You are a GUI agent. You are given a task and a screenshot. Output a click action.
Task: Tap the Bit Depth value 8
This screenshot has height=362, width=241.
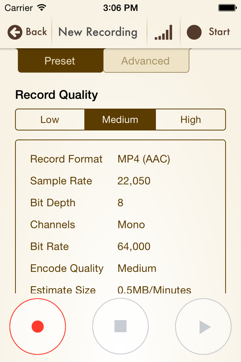point(120,203)
